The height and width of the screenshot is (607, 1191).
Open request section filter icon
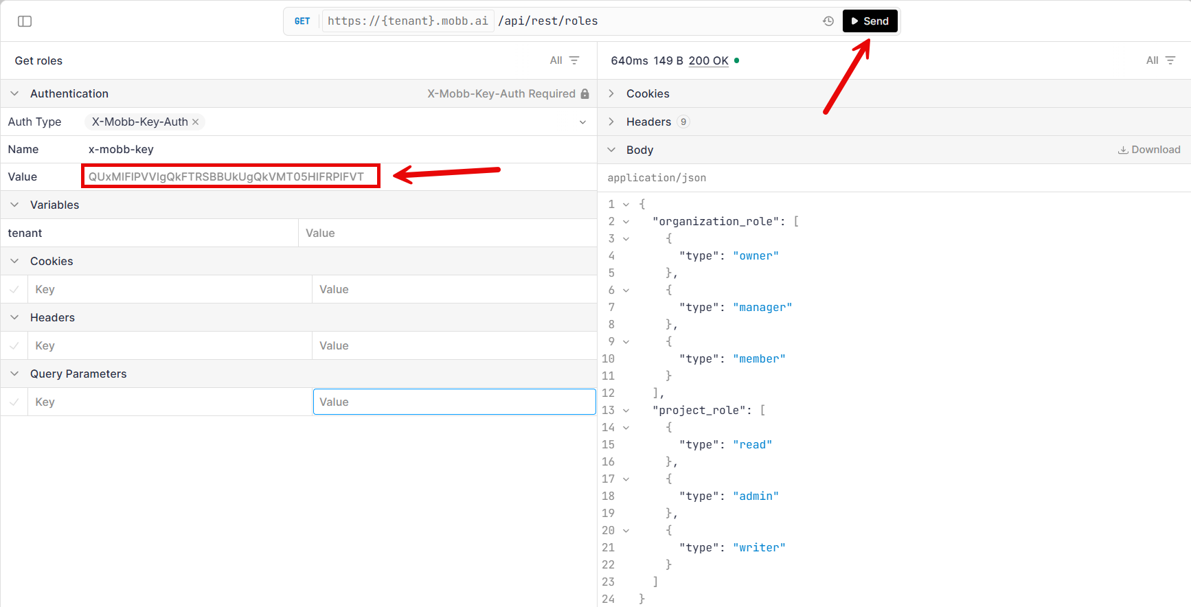coord(574,60)
